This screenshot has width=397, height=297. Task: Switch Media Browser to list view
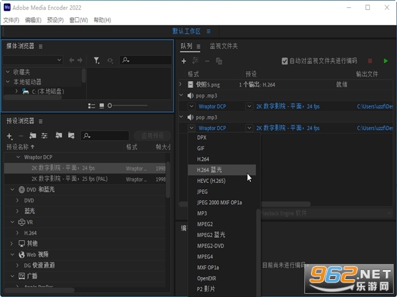click(x=91, y=106)
